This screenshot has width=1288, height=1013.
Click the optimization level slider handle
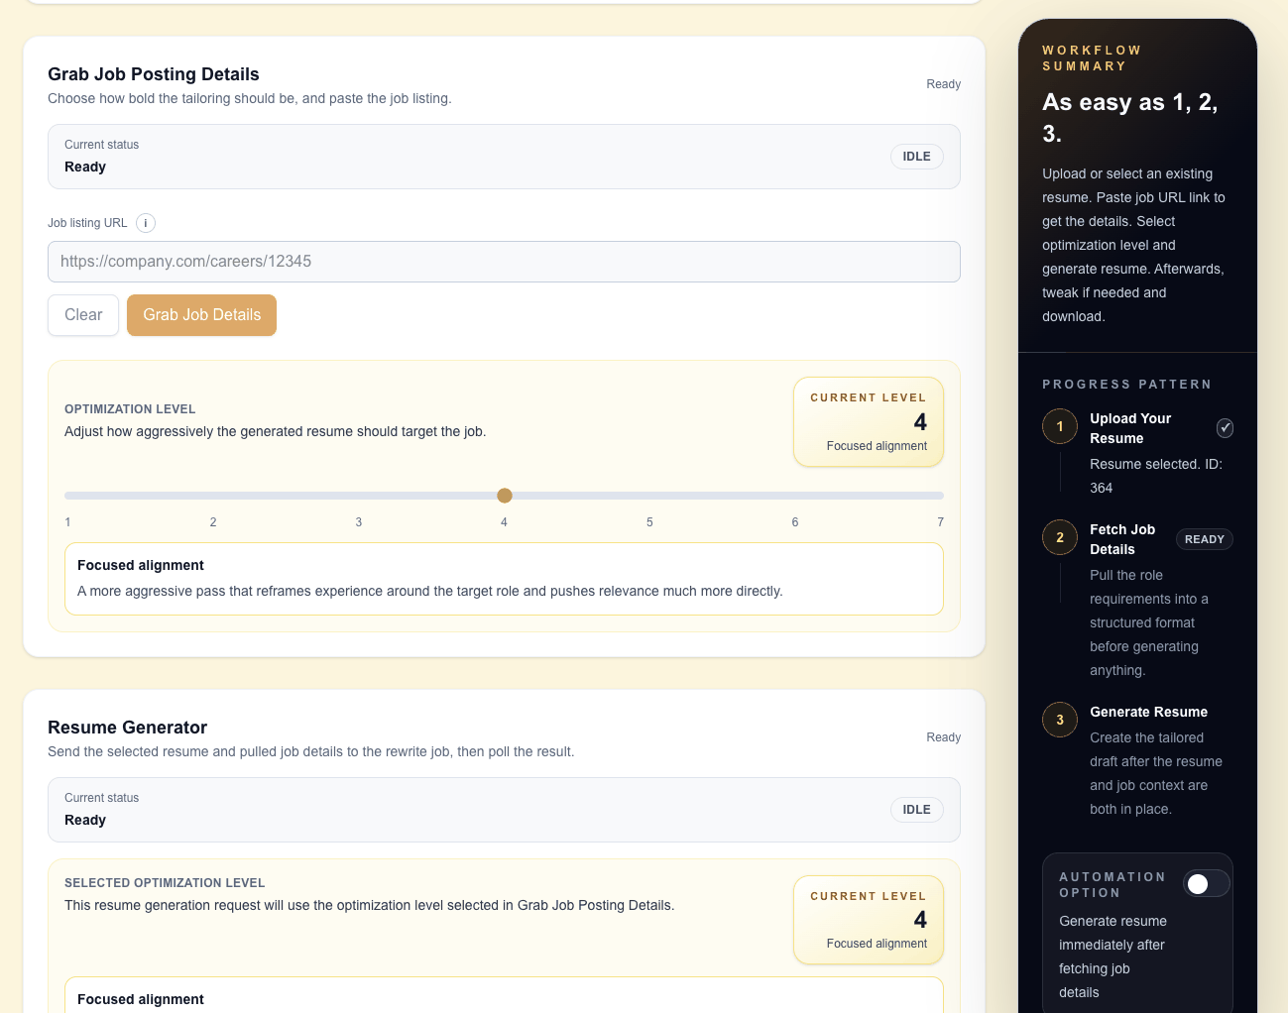point(505,496)
